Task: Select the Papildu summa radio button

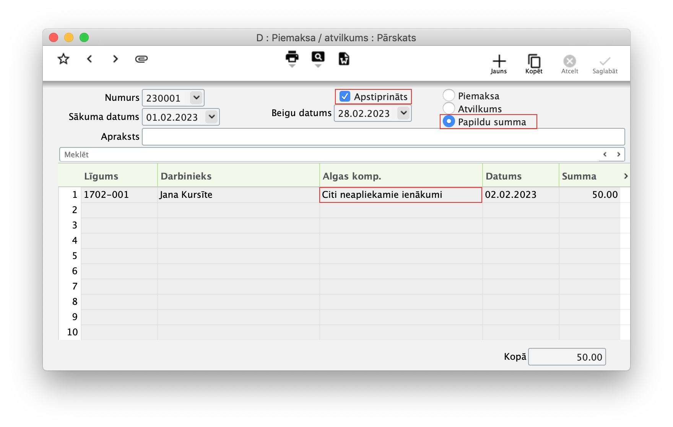Action: [x=449, y=121]
